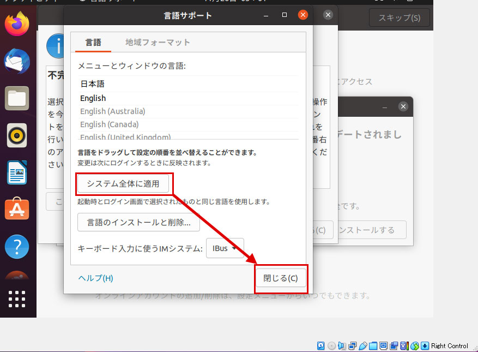Viewport: 478px width, 352px height.
Task: Click the VirtualBox display status icon
Action: (x=384, y=345)
